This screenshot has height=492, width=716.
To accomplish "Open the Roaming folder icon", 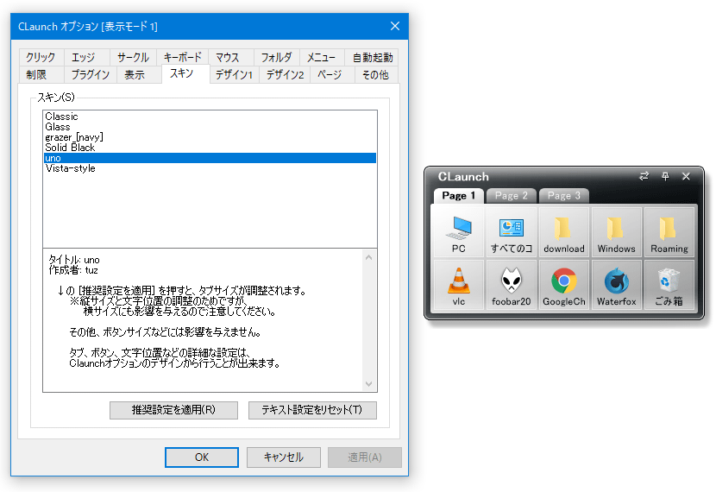I will pos(669,231).
